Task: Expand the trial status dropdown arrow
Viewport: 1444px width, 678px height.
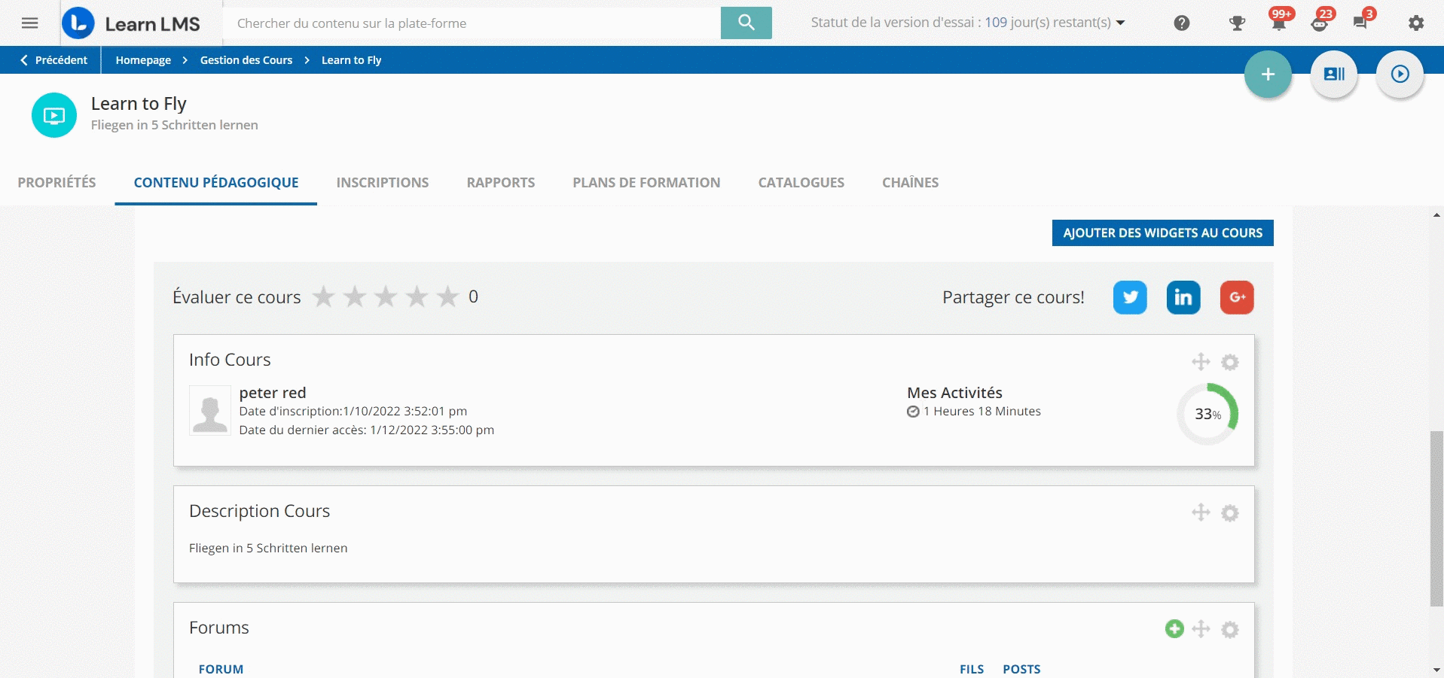Action: [1120, 23]
